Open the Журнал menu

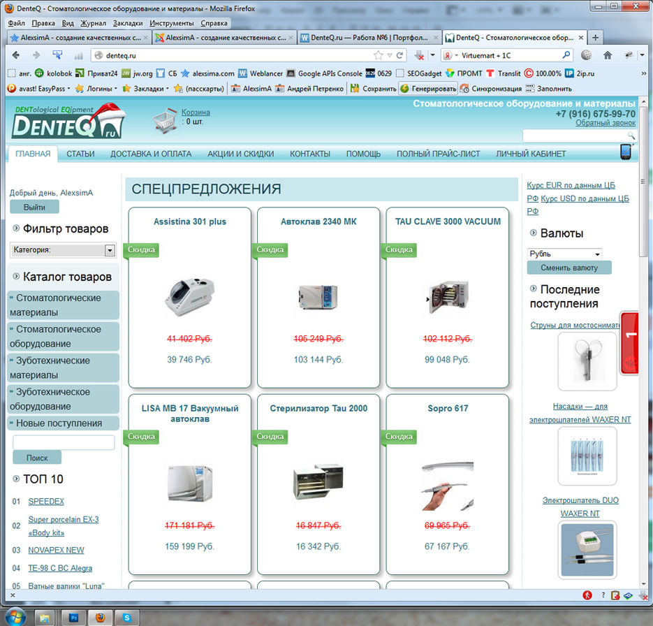click(94, 23)
